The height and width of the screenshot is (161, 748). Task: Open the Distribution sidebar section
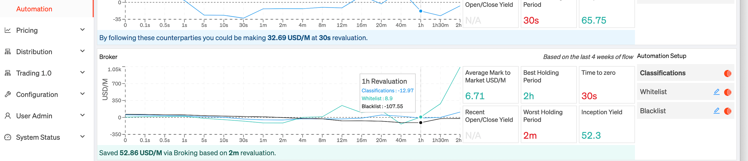[x=46, y=52]
